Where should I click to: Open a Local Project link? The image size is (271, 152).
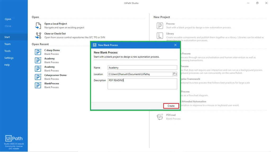click(56, 24)
